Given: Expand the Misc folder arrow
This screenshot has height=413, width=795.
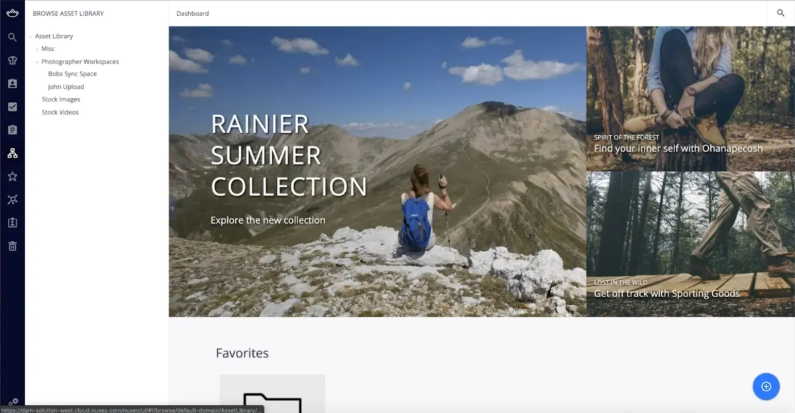Looking at the screenshot, I should coord(37,49).
